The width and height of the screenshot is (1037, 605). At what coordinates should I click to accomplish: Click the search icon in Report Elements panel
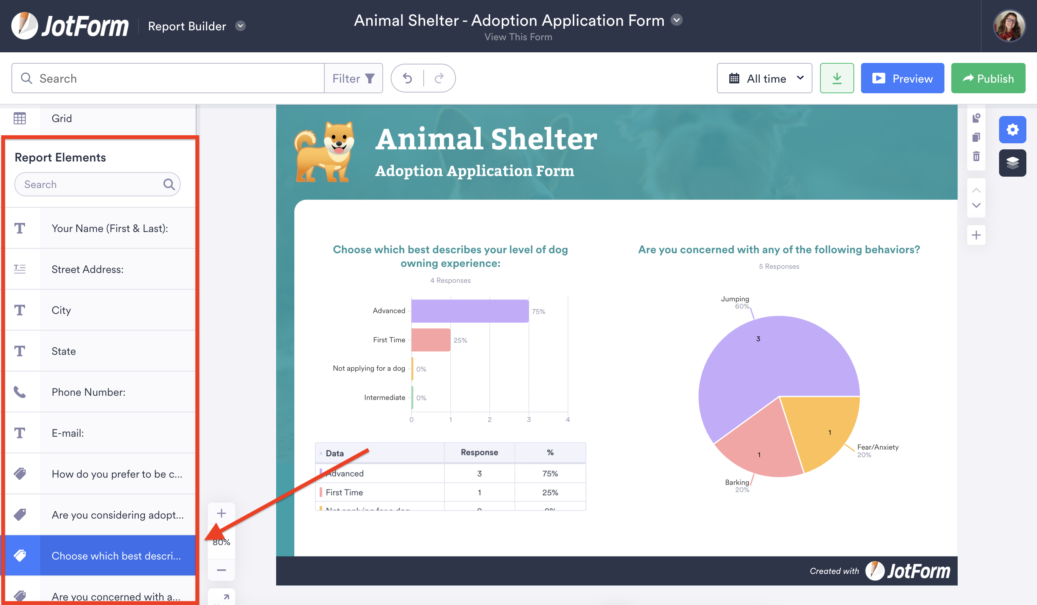170,183
